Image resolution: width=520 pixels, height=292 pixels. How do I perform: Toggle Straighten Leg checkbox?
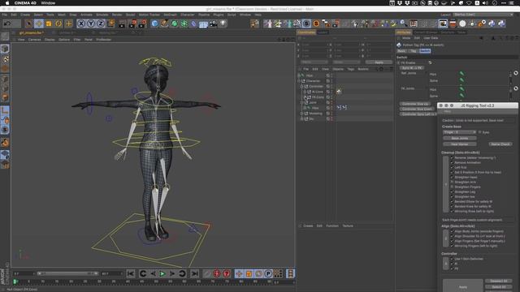tap(452, 191)
